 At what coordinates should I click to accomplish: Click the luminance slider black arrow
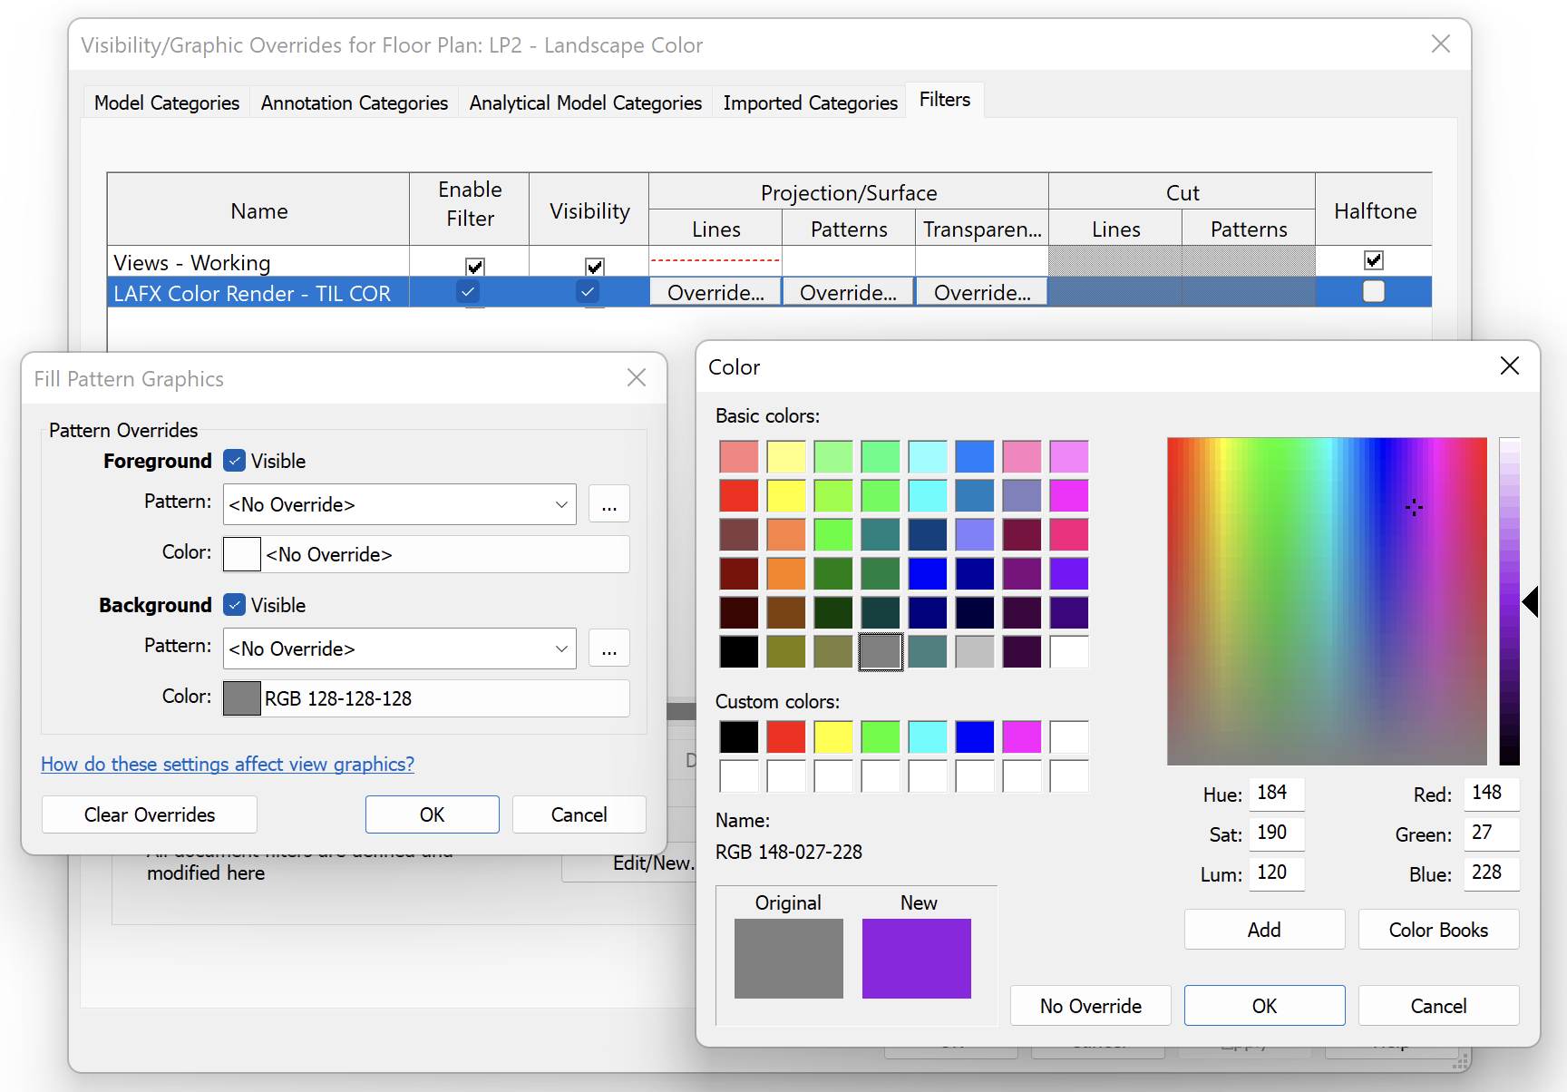pos(1531,601)
